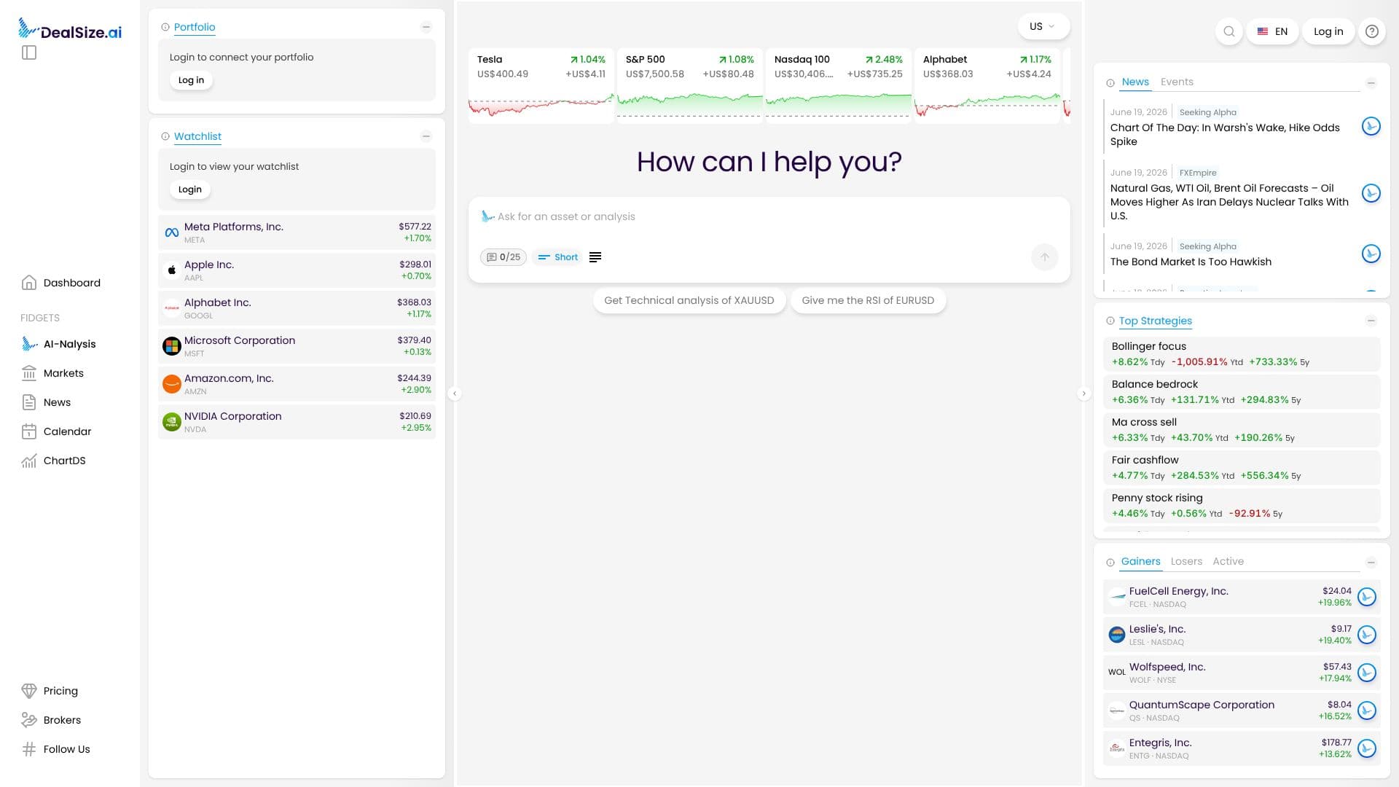The width and height of the screenshot is (1399, 787).
Task: Select NVIDIA Corporation in the watchlist
Action: 297,422
